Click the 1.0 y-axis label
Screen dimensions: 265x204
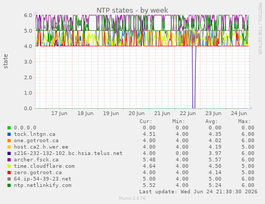click(28, 93)
